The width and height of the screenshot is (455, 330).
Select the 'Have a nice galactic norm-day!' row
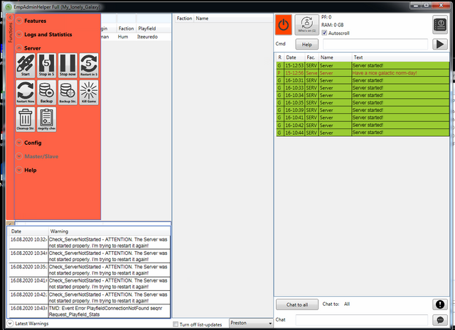coord(363,73)
